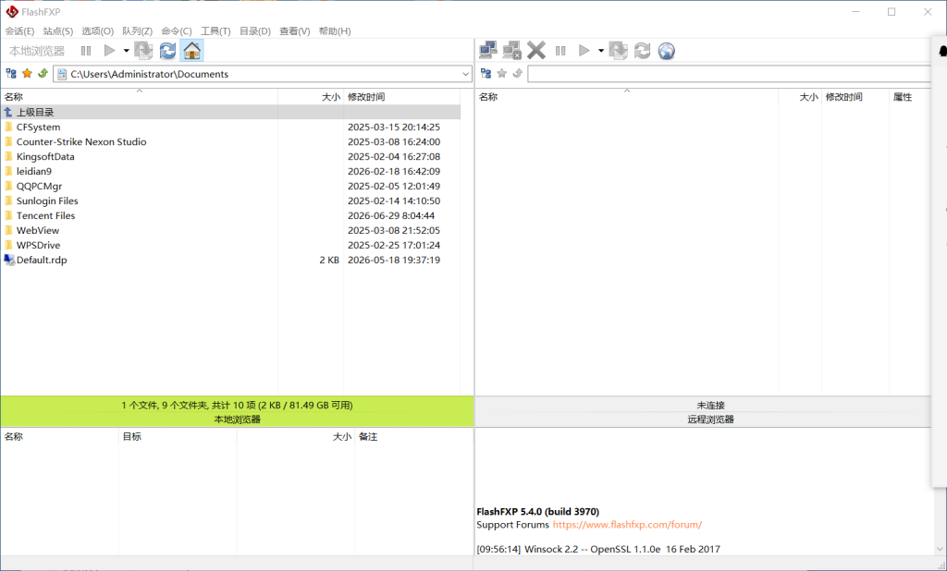Viewport: 947px width, 571px height.
Task: Select the Sunlogin Files folder
Action: [230, 201]
